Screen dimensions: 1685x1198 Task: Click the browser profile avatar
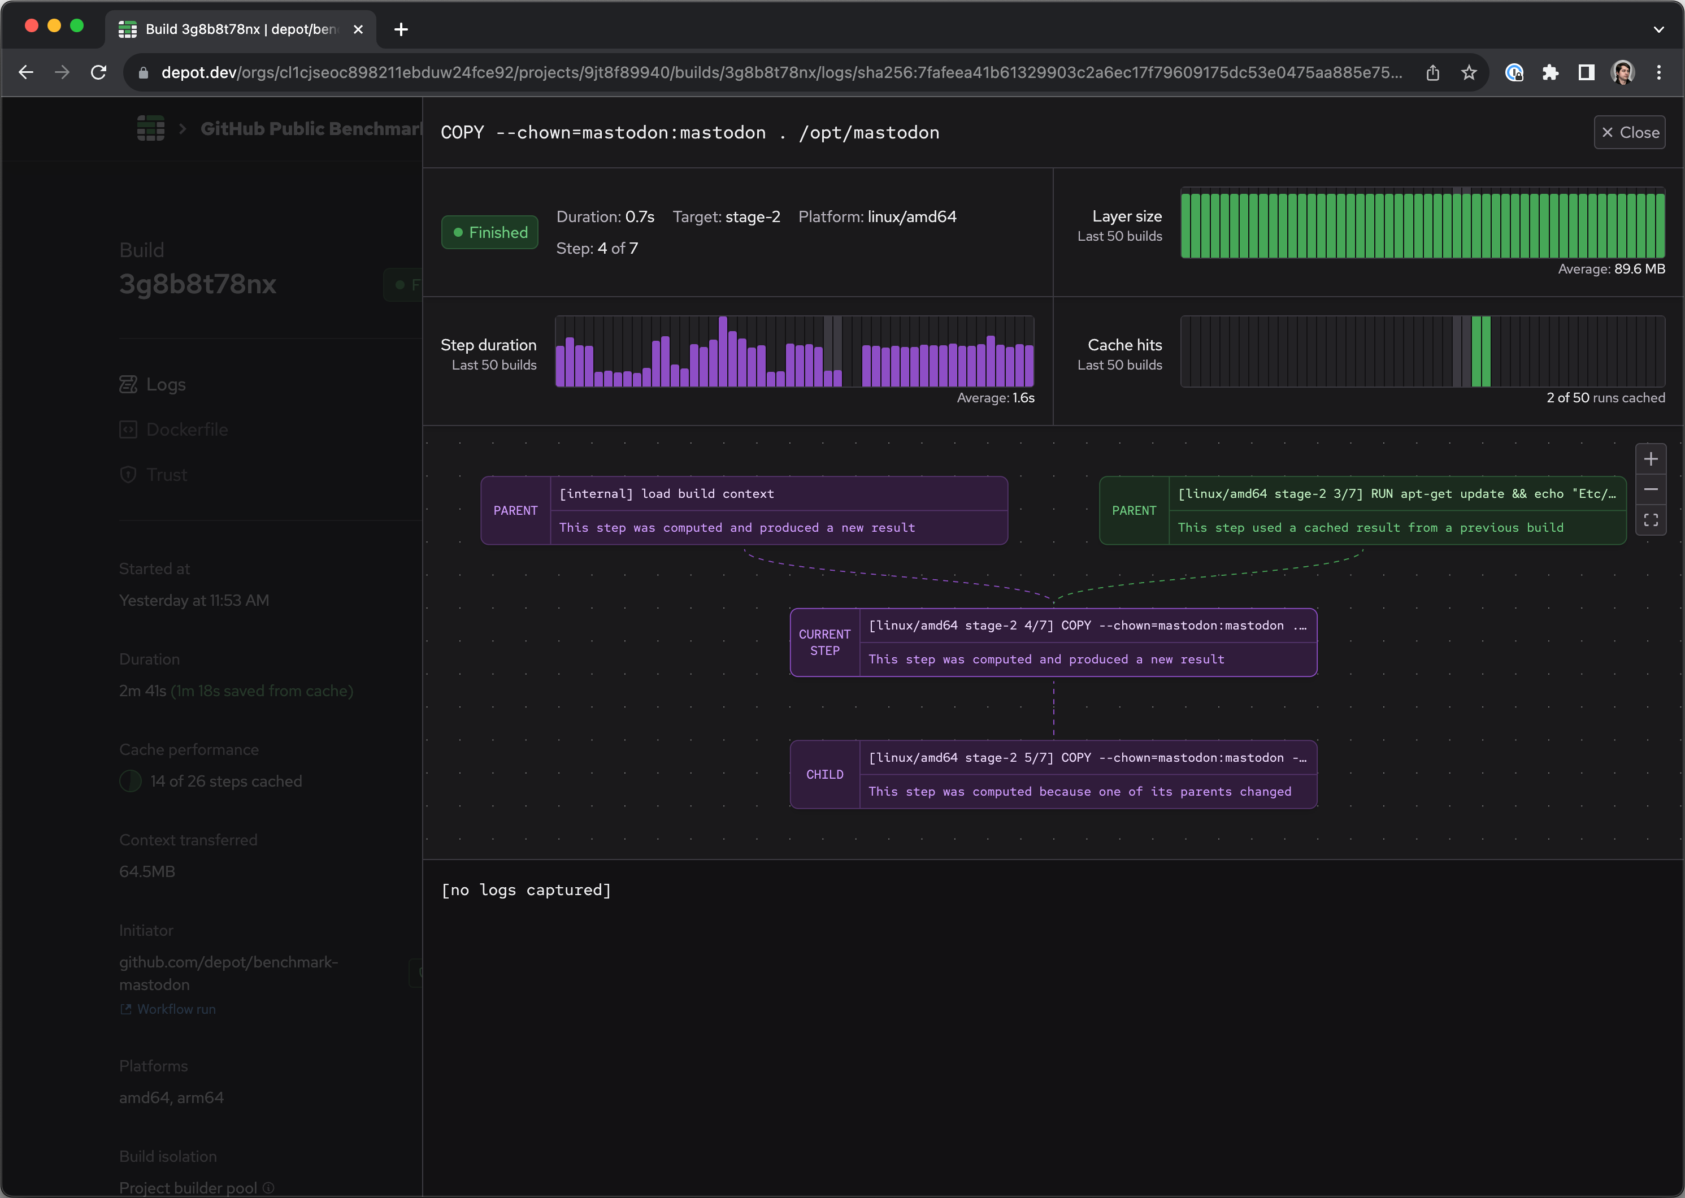coord(1622,72)
